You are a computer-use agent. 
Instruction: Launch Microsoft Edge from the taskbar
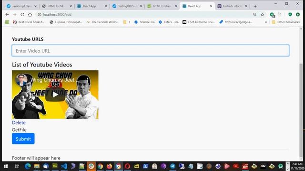[28, 166]
